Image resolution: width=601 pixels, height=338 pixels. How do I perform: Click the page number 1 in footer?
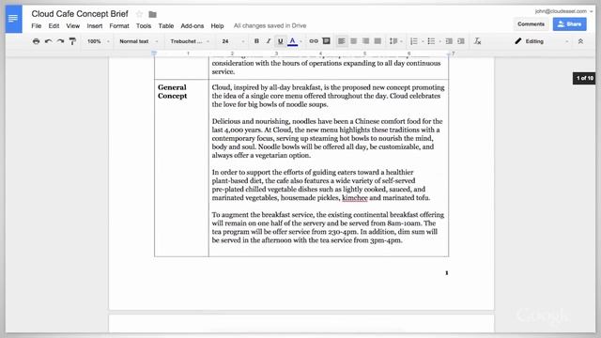pyautogui.click(x=447, y=273)
